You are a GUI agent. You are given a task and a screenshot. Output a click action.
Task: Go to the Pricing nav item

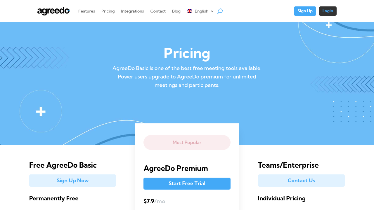coord(108,11)
